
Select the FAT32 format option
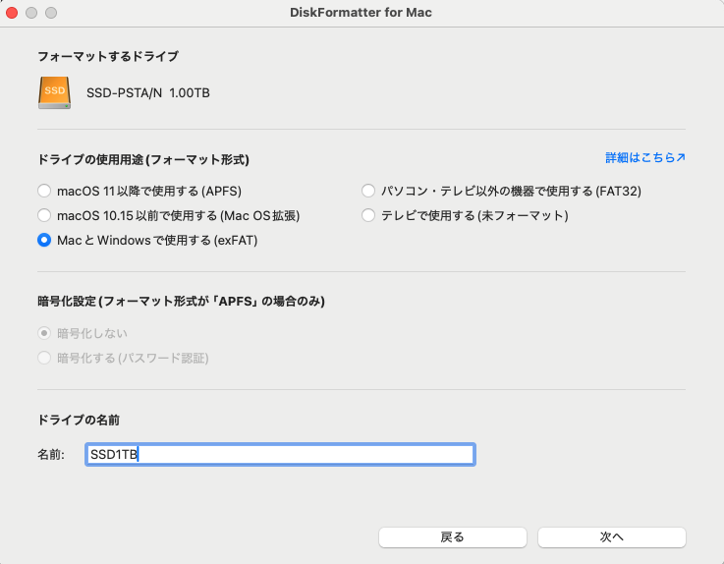pos(369,191)
